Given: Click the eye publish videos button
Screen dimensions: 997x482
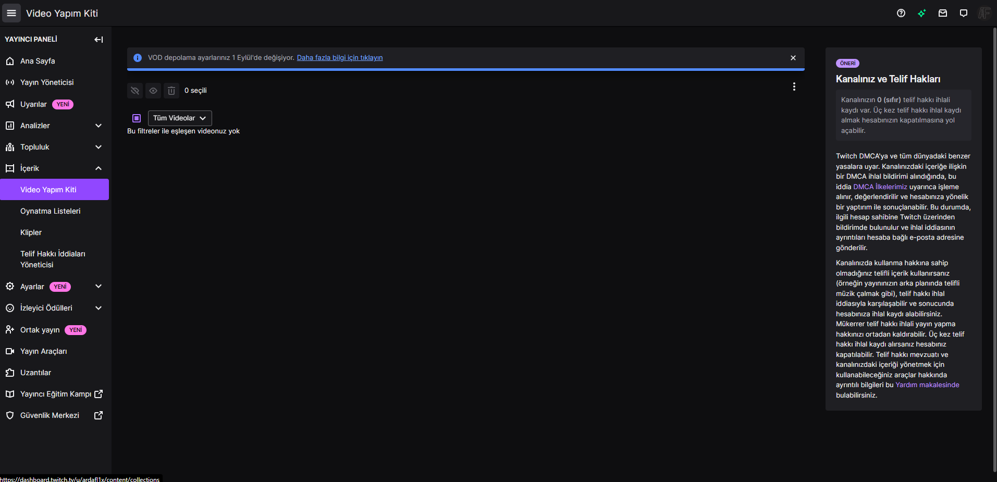Looking at the screenshot, I should pyautogui.click(x=153, y=91).
